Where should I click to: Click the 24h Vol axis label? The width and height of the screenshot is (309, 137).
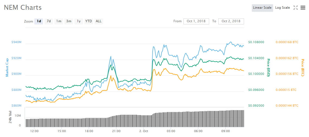click(10, 117)
